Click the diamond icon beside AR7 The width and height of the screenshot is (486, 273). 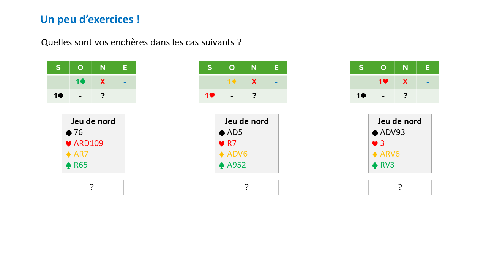pos(69,154)
